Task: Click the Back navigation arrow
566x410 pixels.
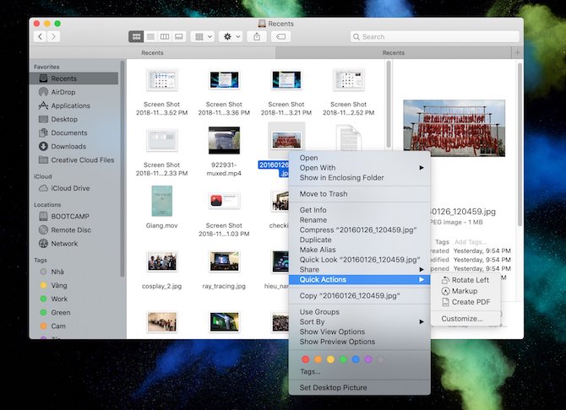Action: point(40,37)
